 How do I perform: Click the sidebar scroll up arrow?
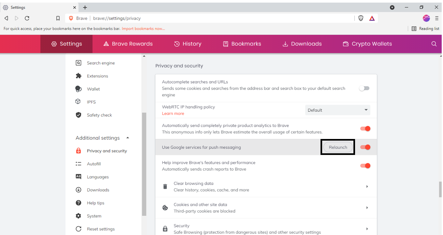pos(144,57)
